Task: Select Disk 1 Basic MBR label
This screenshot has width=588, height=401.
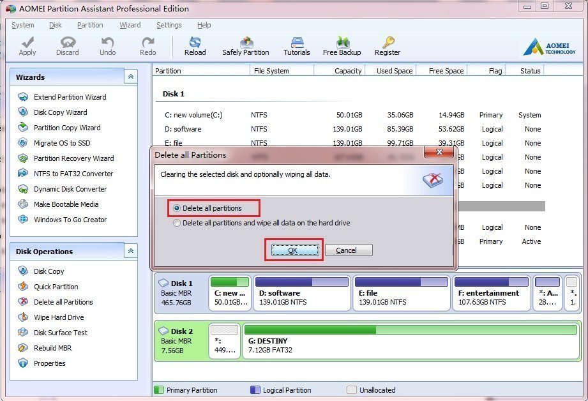Action: pyautogui.click(x=181, y=293)
